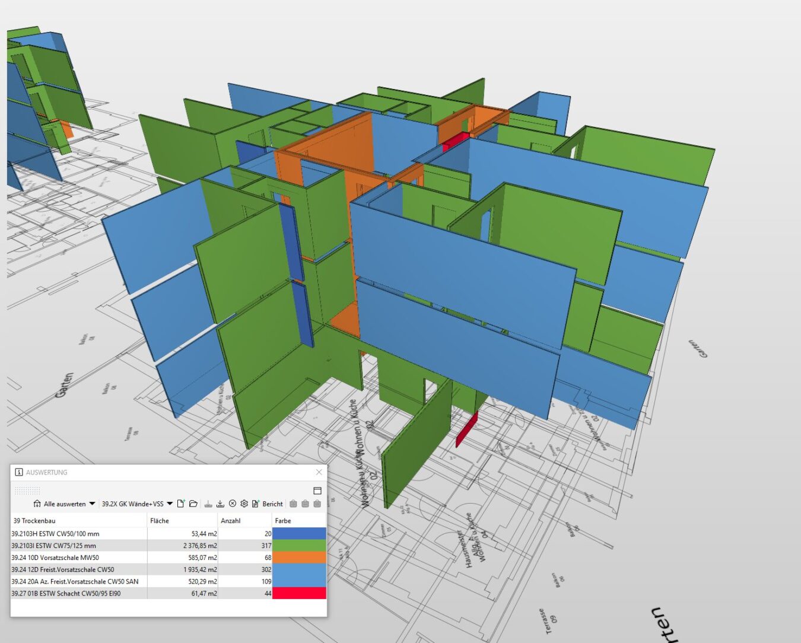
Task: Click the green swatch of 39.2103I ESTW CW75/125
Action: coord(299,546)
